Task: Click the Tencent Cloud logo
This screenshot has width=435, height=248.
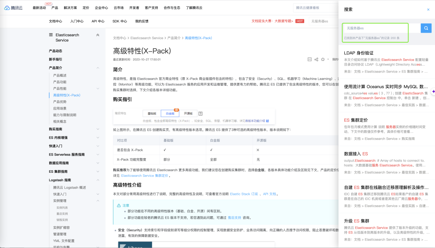Action: pyautogui.click(x=13, y=8)
